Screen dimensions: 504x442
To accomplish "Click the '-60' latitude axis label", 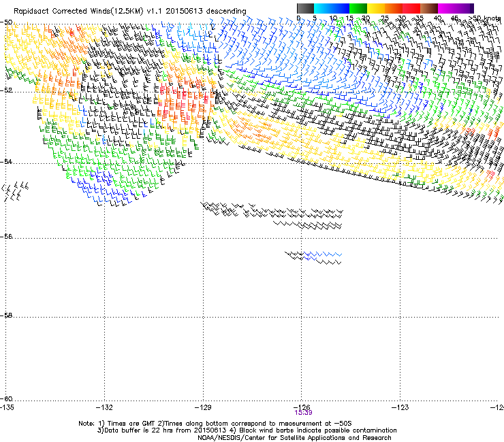I will point(6,398).
